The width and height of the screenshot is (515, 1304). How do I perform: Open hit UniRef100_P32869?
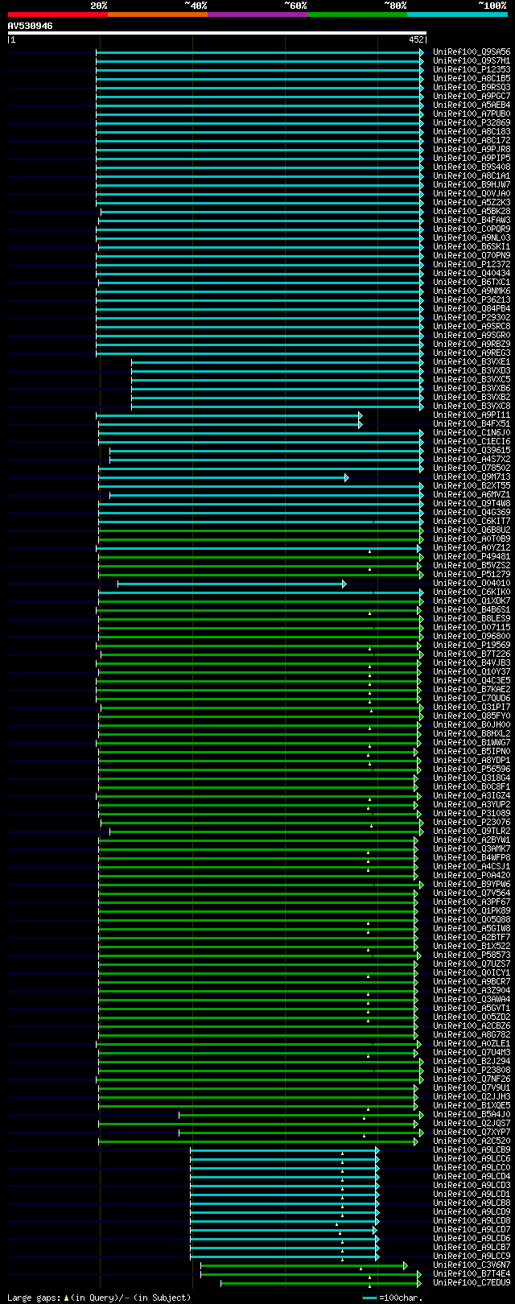click(x=472, y=122)
